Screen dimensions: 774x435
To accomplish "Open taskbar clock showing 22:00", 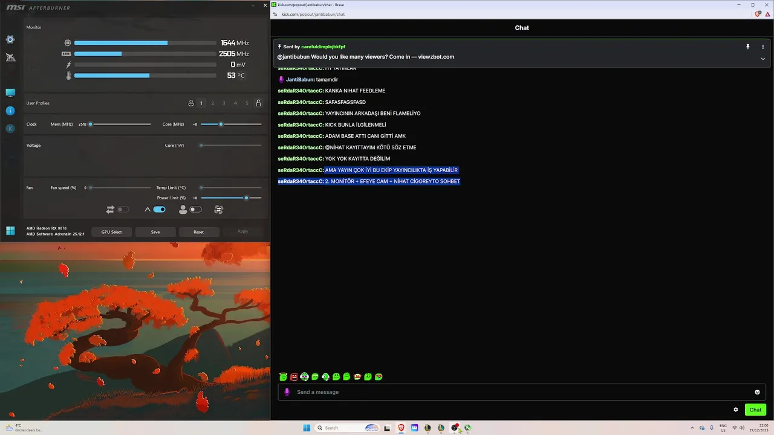I will [x=758, y=428].
